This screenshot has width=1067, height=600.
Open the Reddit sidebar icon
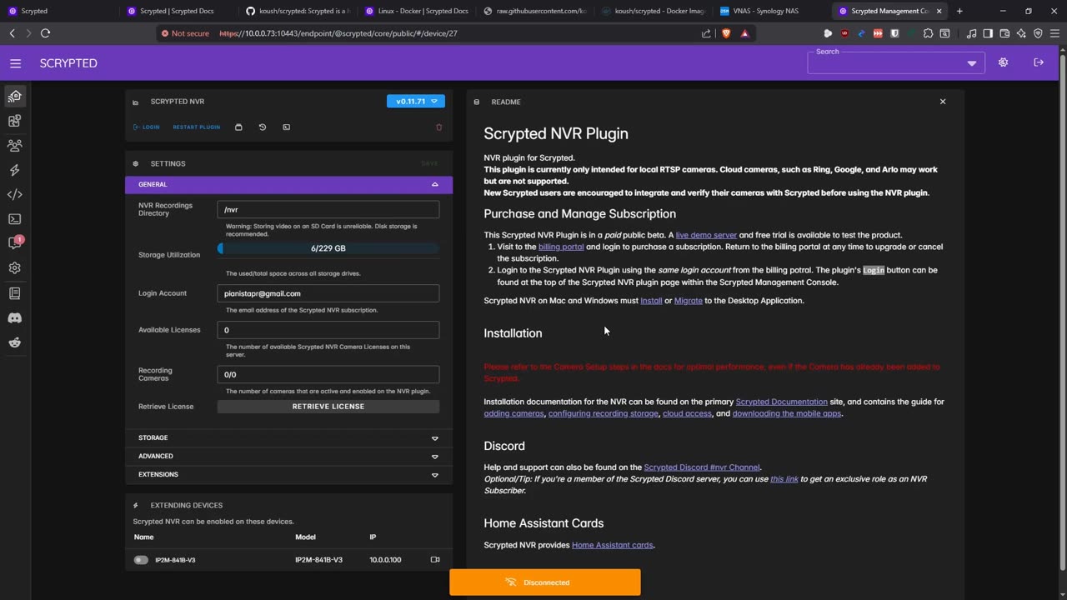point(15,342)
